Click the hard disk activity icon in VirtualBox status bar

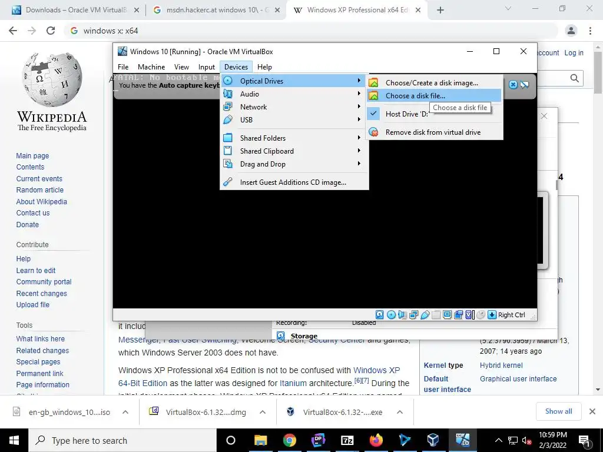pyautogui.click(x=380, y=315)
